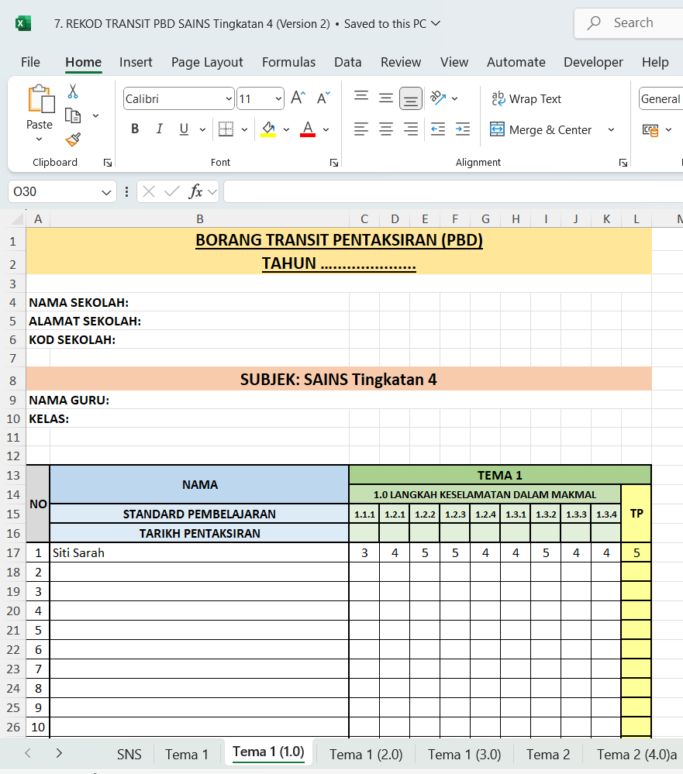This screenshot has width=683, height=774.
Task: Open Insert Function with the fx icon
Action: [x=195, y=191]
